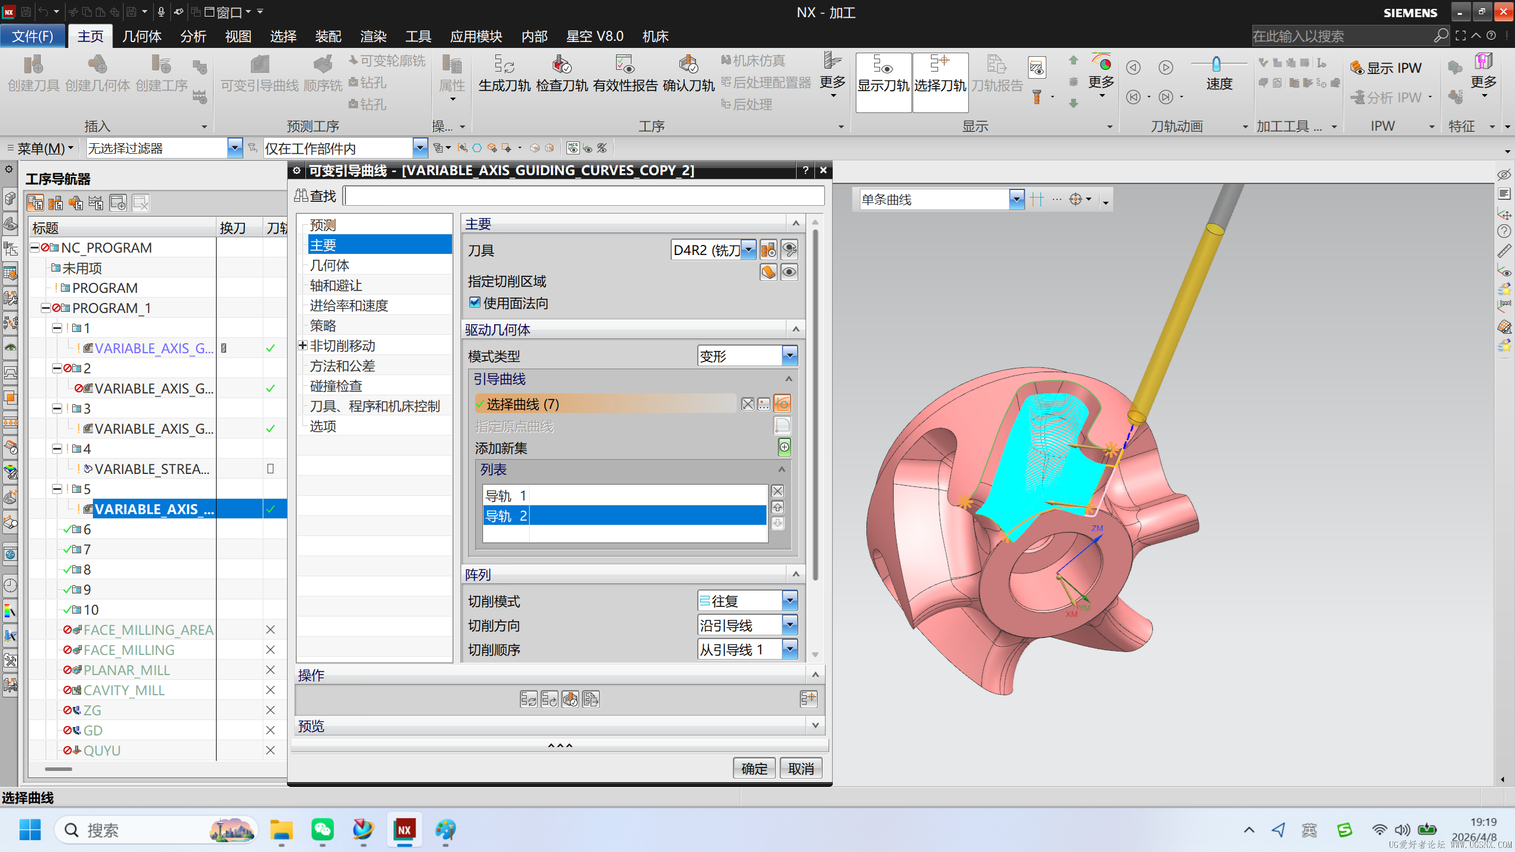The image size is (1515, 852).
Task: Select the CAVITY_MILL operation in navigator
Action: click(x=124, y=690)
